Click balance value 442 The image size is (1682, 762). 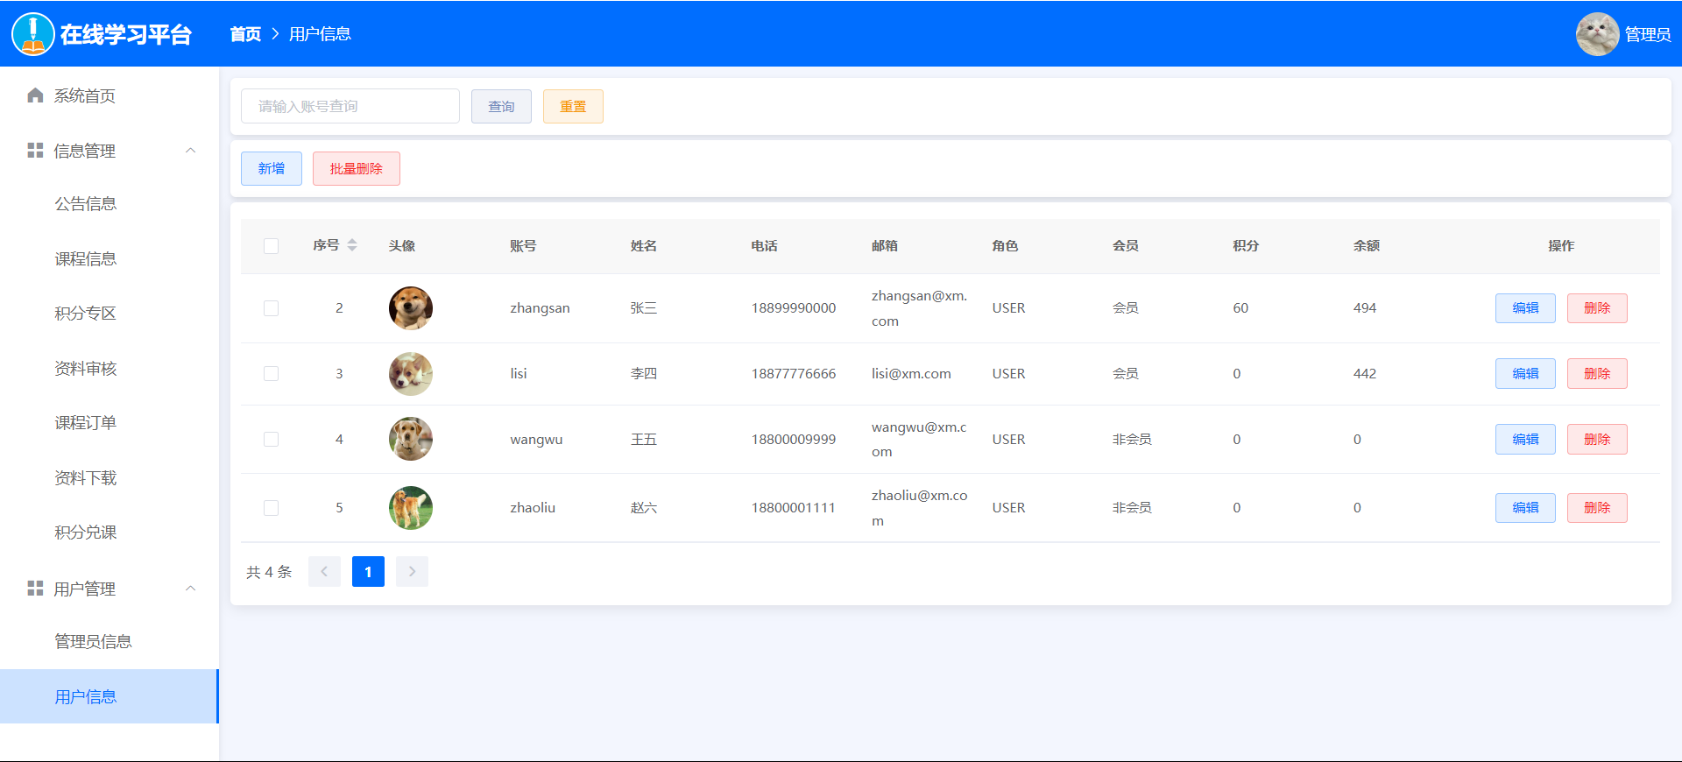click(1365, 374)
